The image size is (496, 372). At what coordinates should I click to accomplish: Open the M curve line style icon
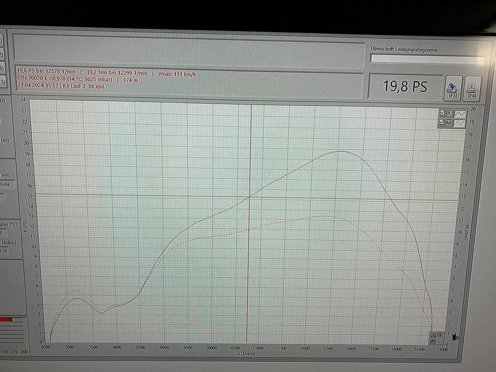click(459, 123)
